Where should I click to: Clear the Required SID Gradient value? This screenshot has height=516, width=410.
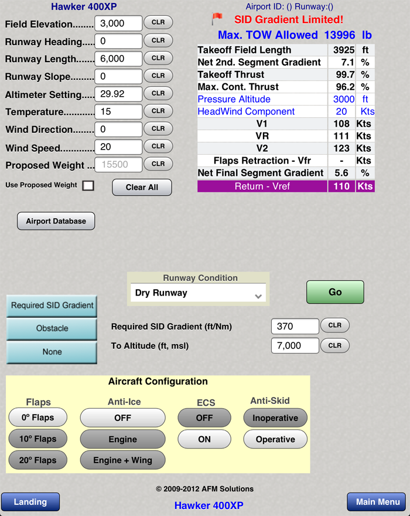pyautogui.click(x=334, y=325)
